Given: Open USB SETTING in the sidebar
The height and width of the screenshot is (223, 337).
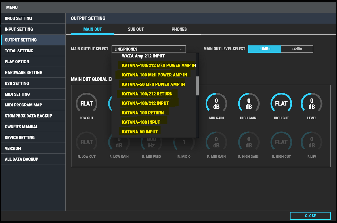Looking at the screenshot, I should pos(33,83).
